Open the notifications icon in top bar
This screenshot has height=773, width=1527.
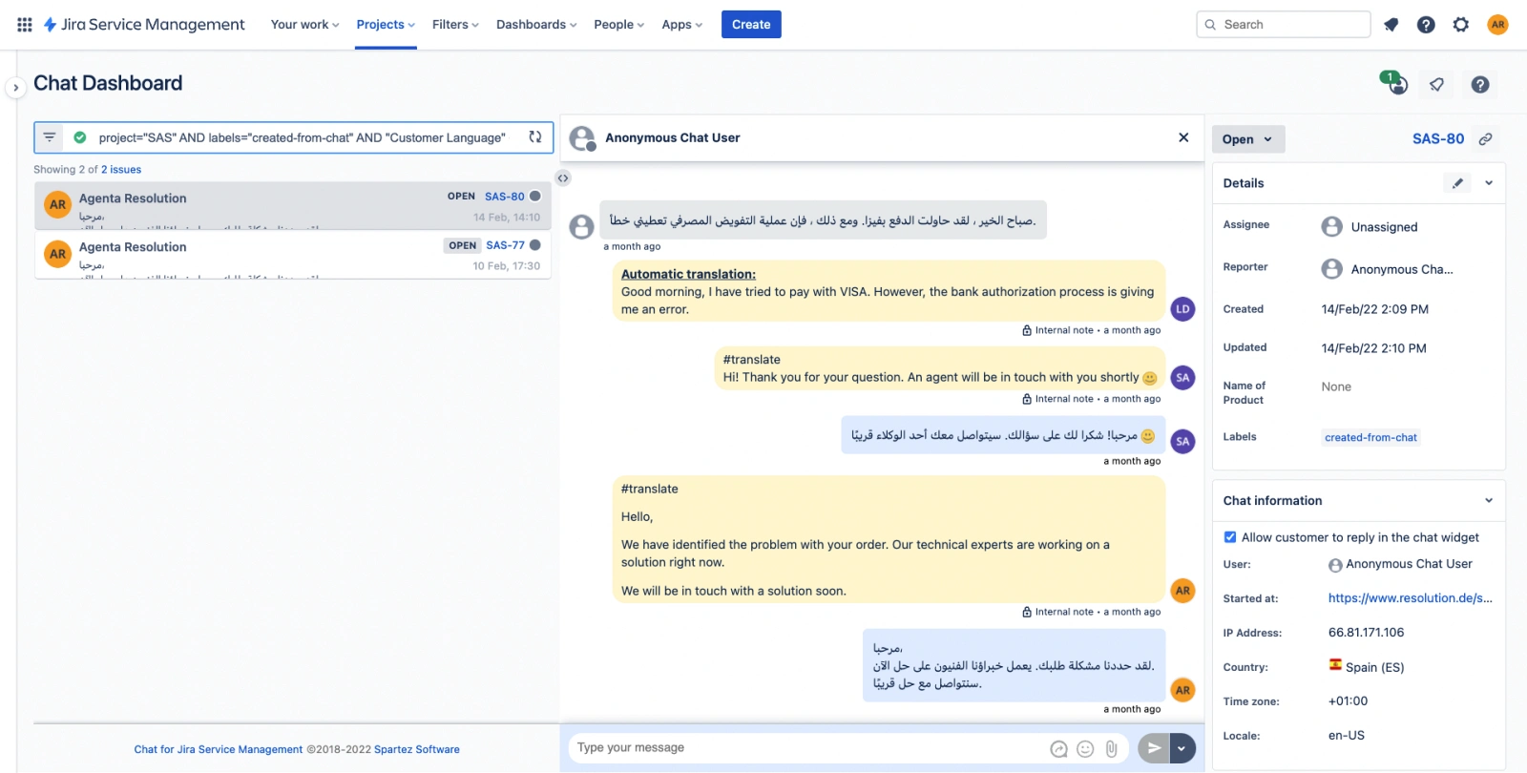(x=1391, y=25)
